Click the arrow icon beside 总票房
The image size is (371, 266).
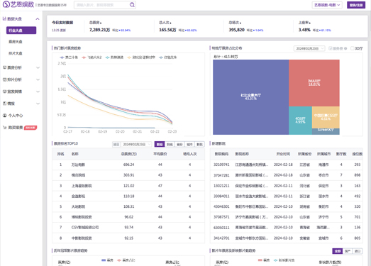pyautogui.click(x=101, y=23)
